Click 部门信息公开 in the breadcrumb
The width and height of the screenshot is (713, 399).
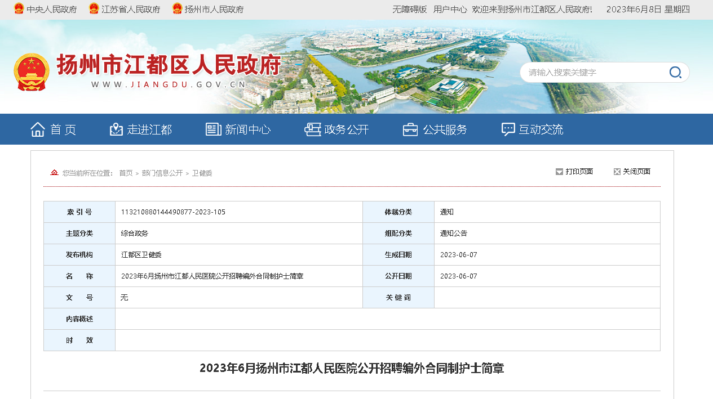(162, 173)
